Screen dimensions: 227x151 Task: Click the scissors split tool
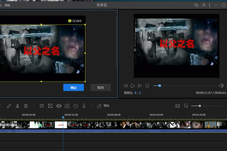(x=17, y=106)
